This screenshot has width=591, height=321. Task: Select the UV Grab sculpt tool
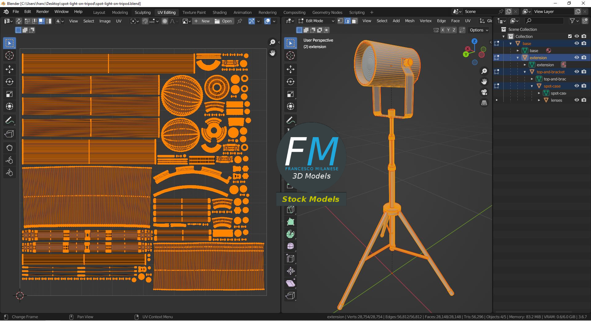[x=10, y=148]
